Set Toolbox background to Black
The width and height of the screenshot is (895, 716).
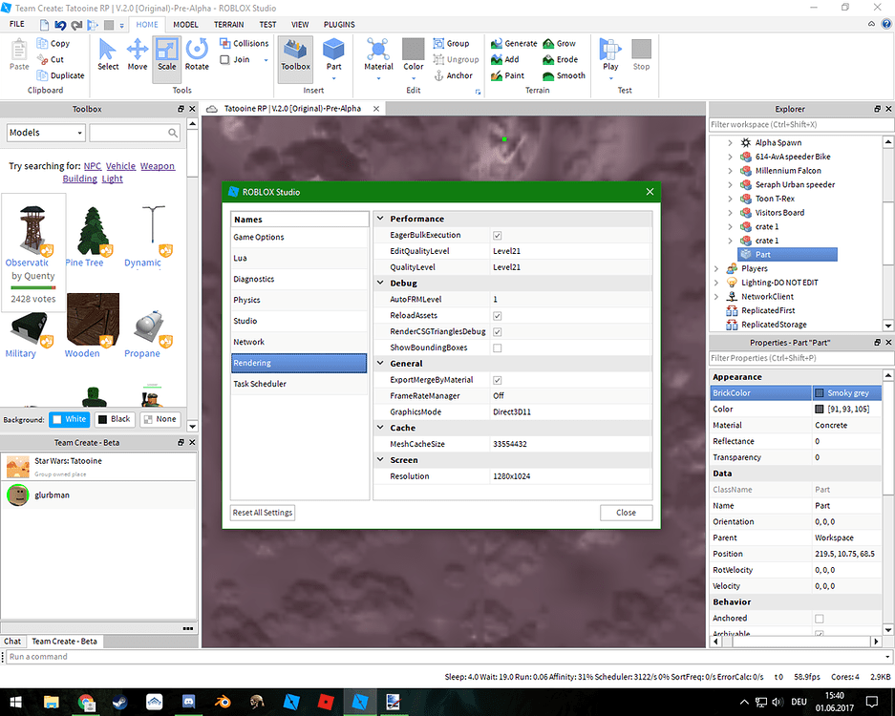click(115, 419)
